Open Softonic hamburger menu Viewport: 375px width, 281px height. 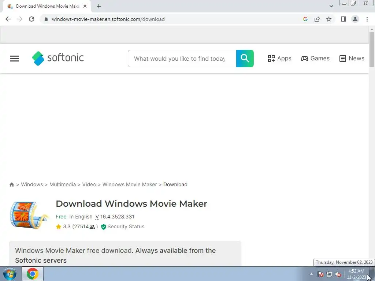click(15, 59)
